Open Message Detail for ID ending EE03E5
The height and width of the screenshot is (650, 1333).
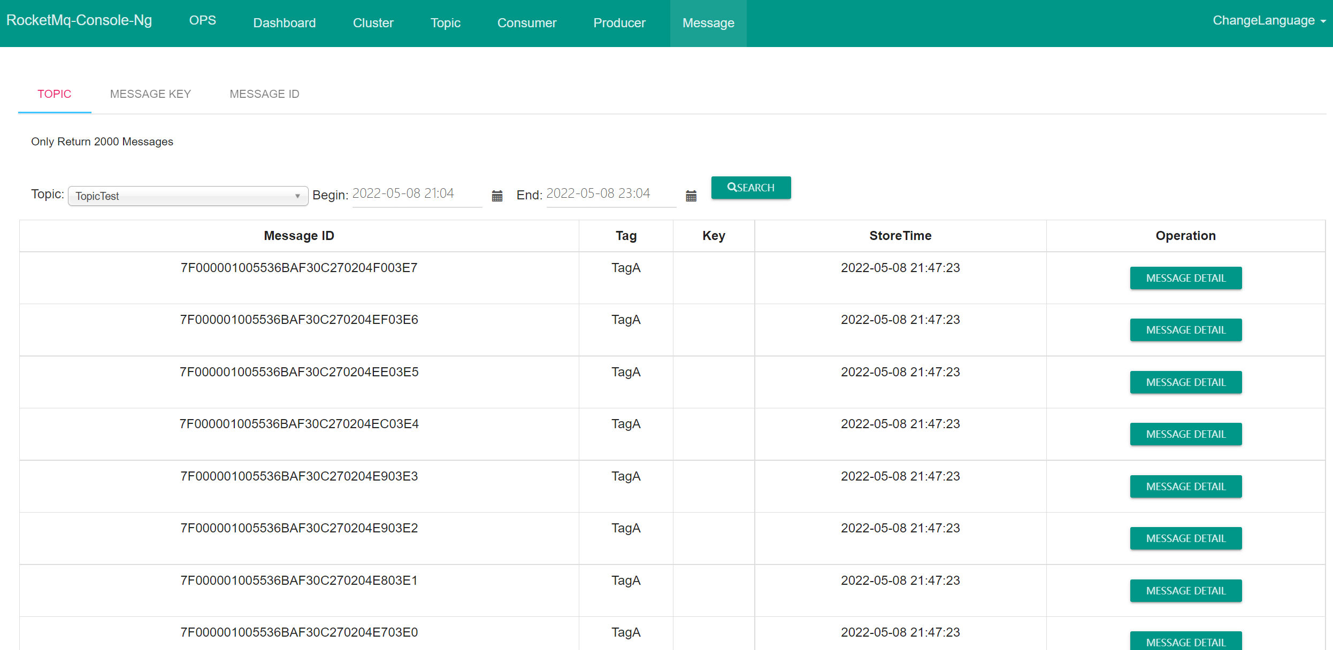[x=1185, y=382]
